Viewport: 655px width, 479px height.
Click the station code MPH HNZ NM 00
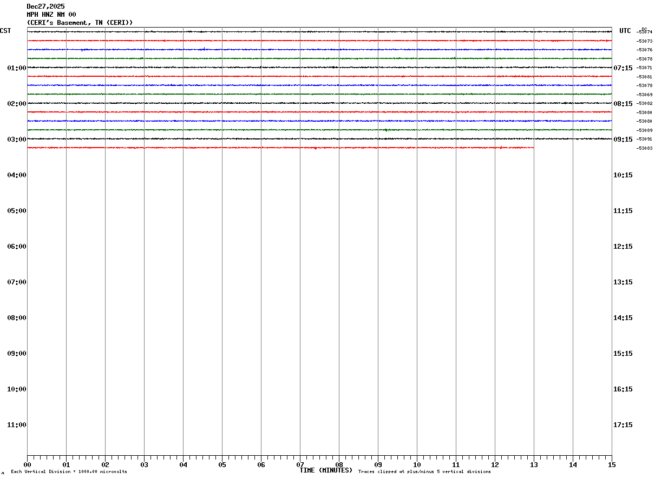[51, 15]
